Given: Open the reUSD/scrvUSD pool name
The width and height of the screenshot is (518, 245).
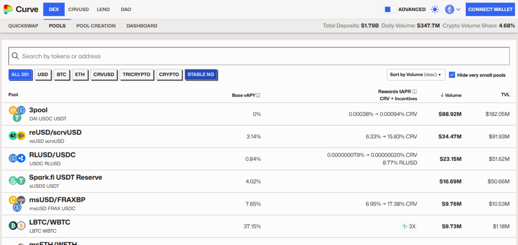Looking at the screenshot, I should (55, 133).
